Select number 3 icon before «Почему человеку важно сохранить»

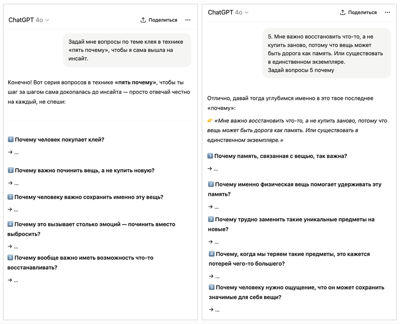coord(11,197)
